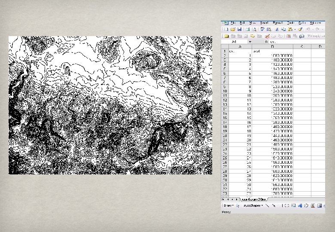Click into the formula bar field
This screenshot has height=232, width=335.
[297, 42]
